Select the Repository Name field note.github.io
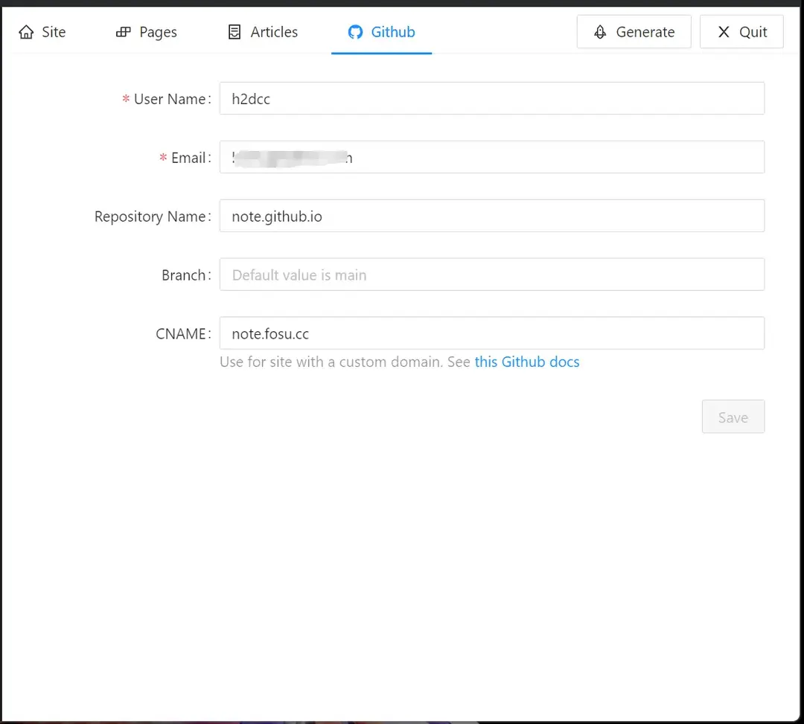804x724 pixels. 491,216
